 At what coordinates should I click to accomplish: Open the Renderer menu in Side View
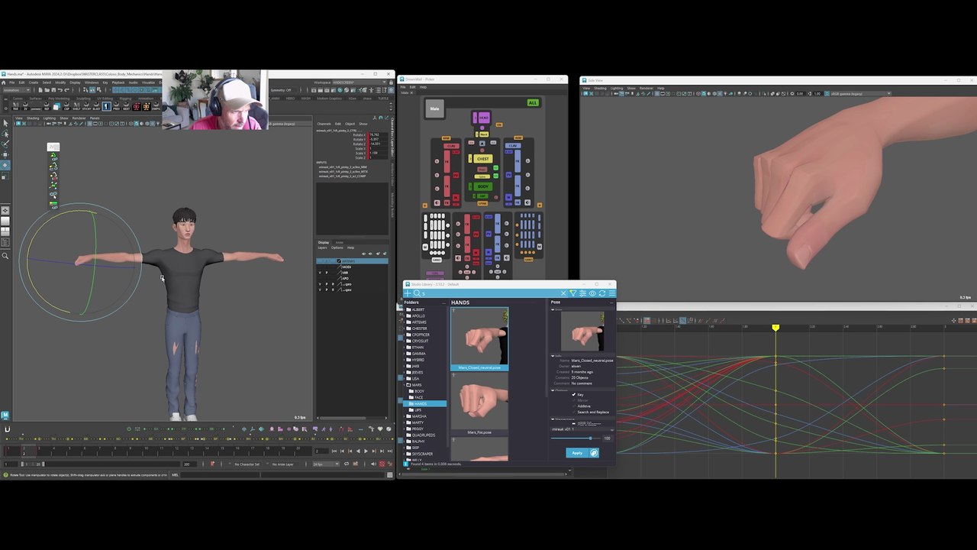(646, 89)
